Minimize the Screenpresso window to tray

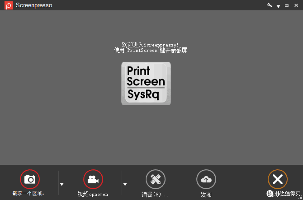(286, 5)
